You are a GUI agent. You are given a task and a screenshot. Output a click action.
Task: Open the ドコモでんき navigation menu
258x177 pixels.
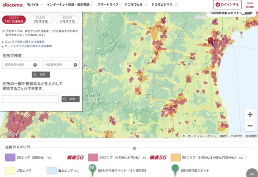[136, 5]
